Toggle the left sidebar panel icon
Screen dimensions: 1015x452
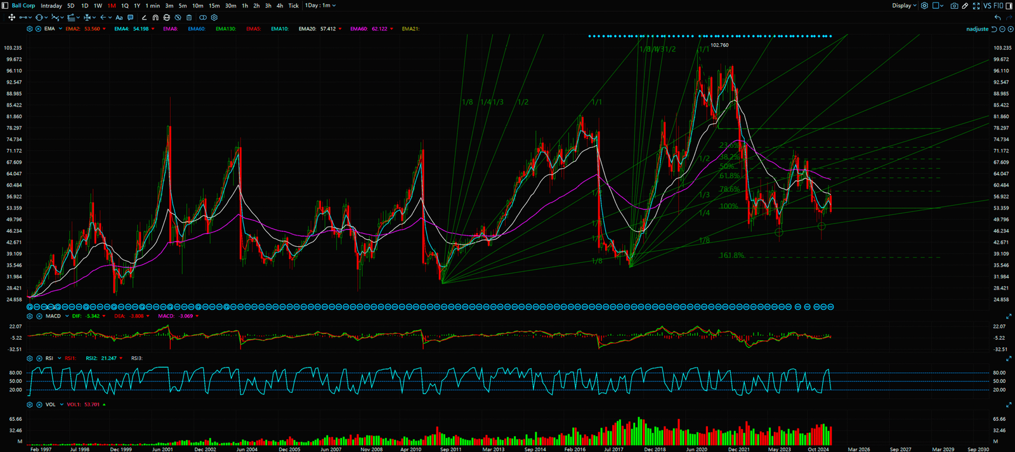pos(6,6)
